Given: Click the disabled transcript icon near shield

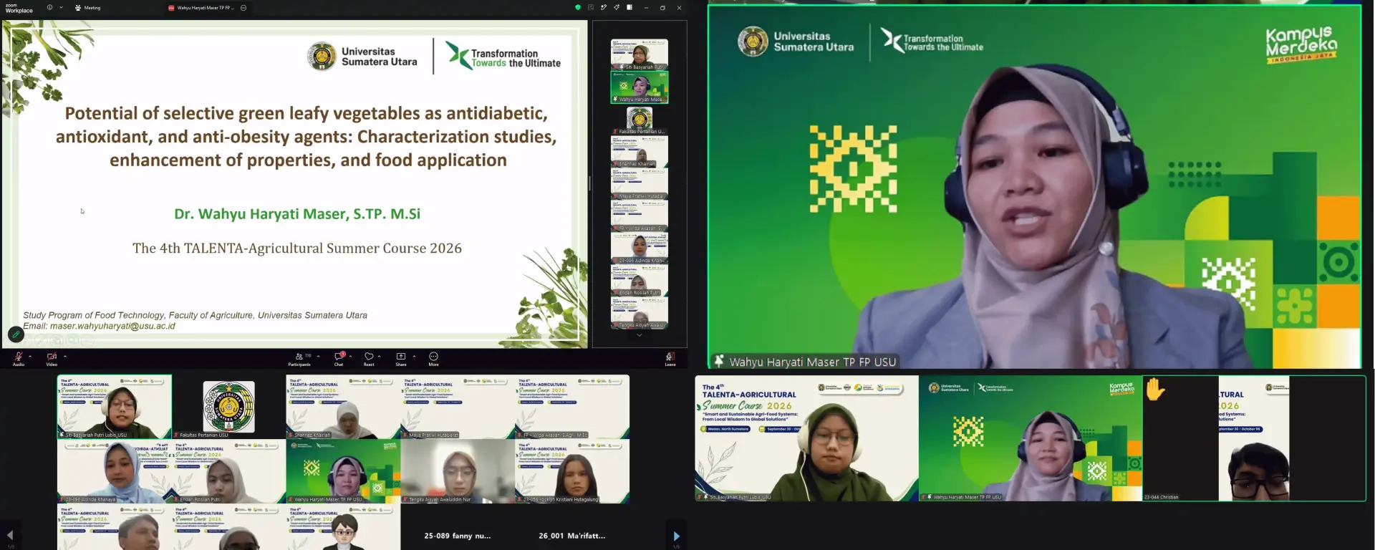Looking at the screenshot, I should (x=591, y=7).
